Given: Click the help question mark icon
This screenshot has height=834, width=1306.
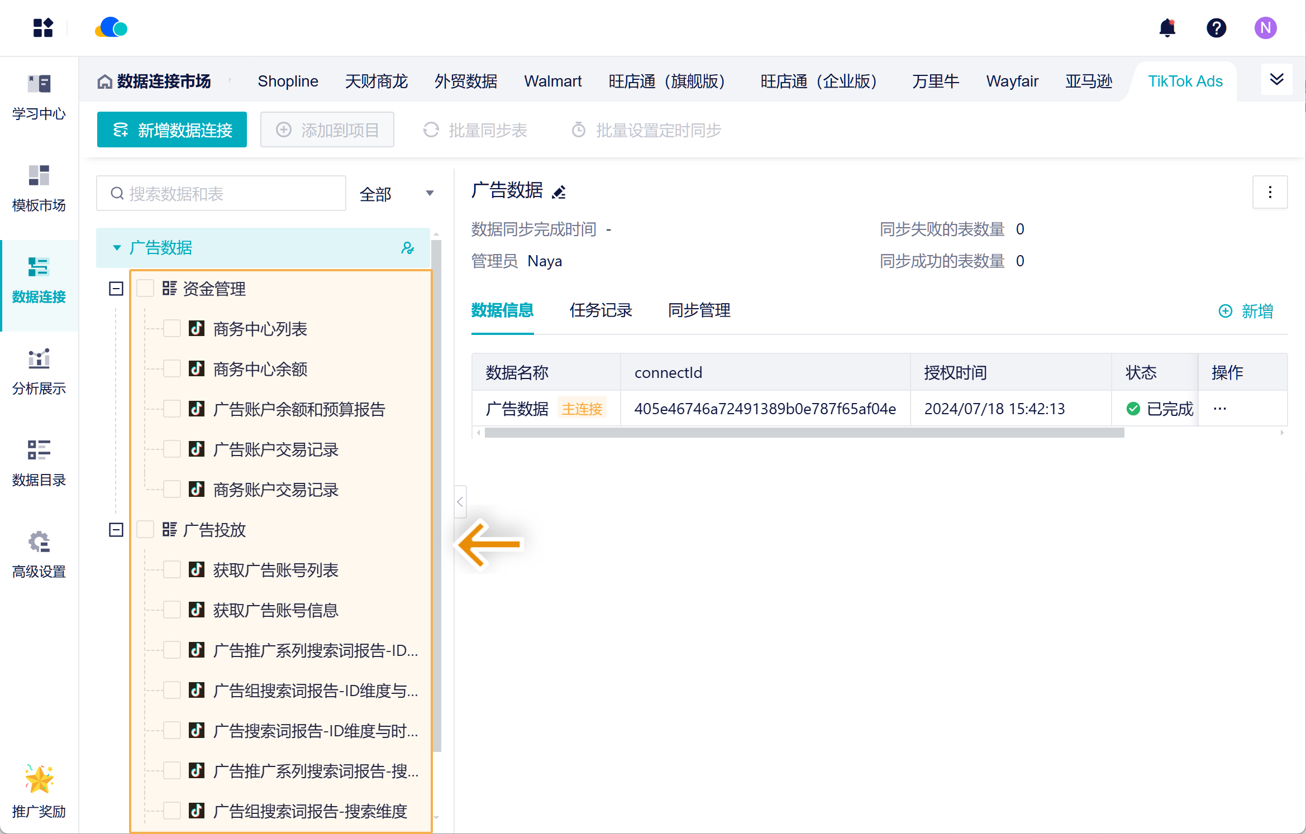Looking at the screenshot, I should pos(1216,28).
